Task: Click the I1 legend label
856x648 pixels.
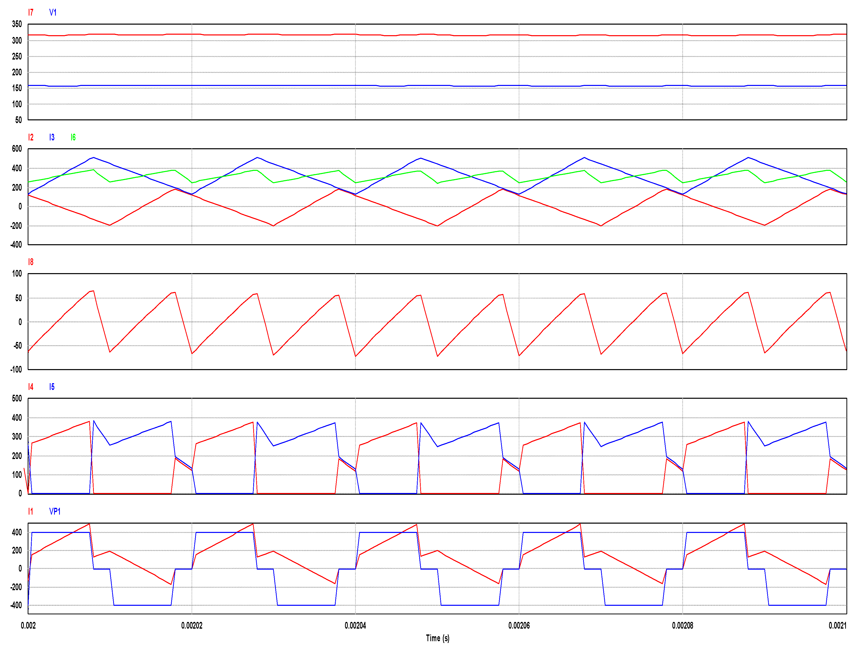Action: point(31,512)
